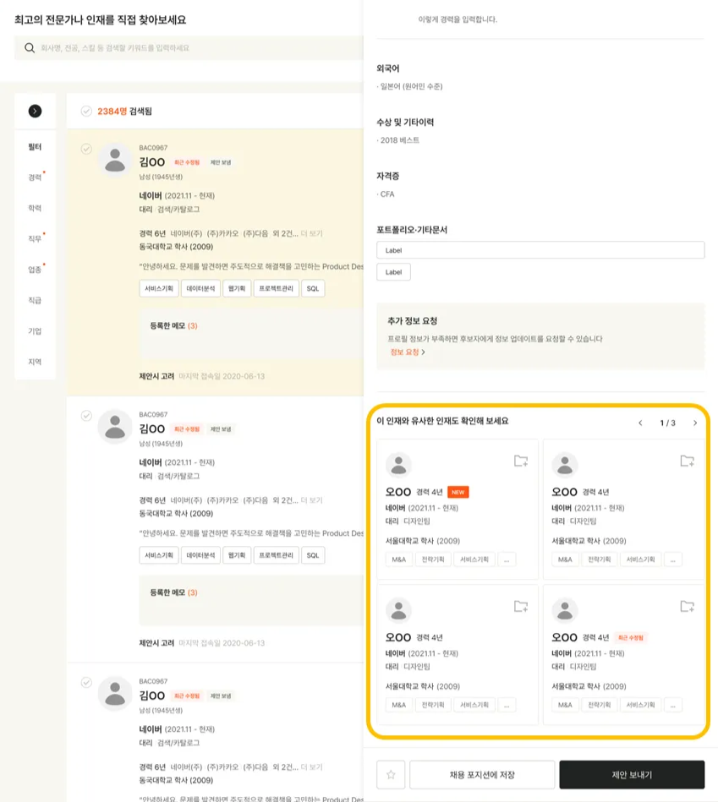Click the wide Label field under 포트폴리오·기타문서
Viewport: 718px width, 802px height.
tap(540, 250)
